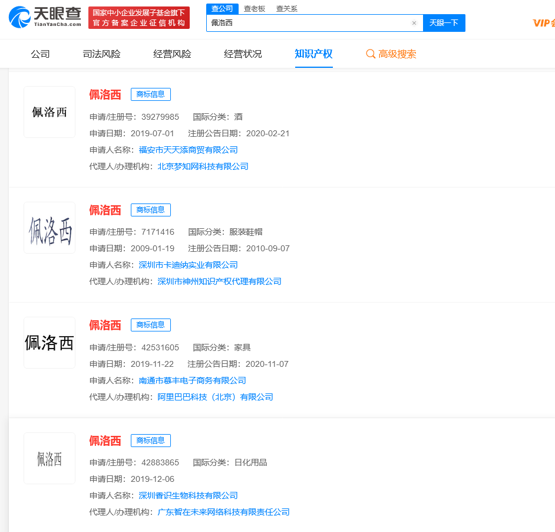Open trademark thumbnail for number 39279985
This screenshot has width=555, height=532.
tap(49, 112)
